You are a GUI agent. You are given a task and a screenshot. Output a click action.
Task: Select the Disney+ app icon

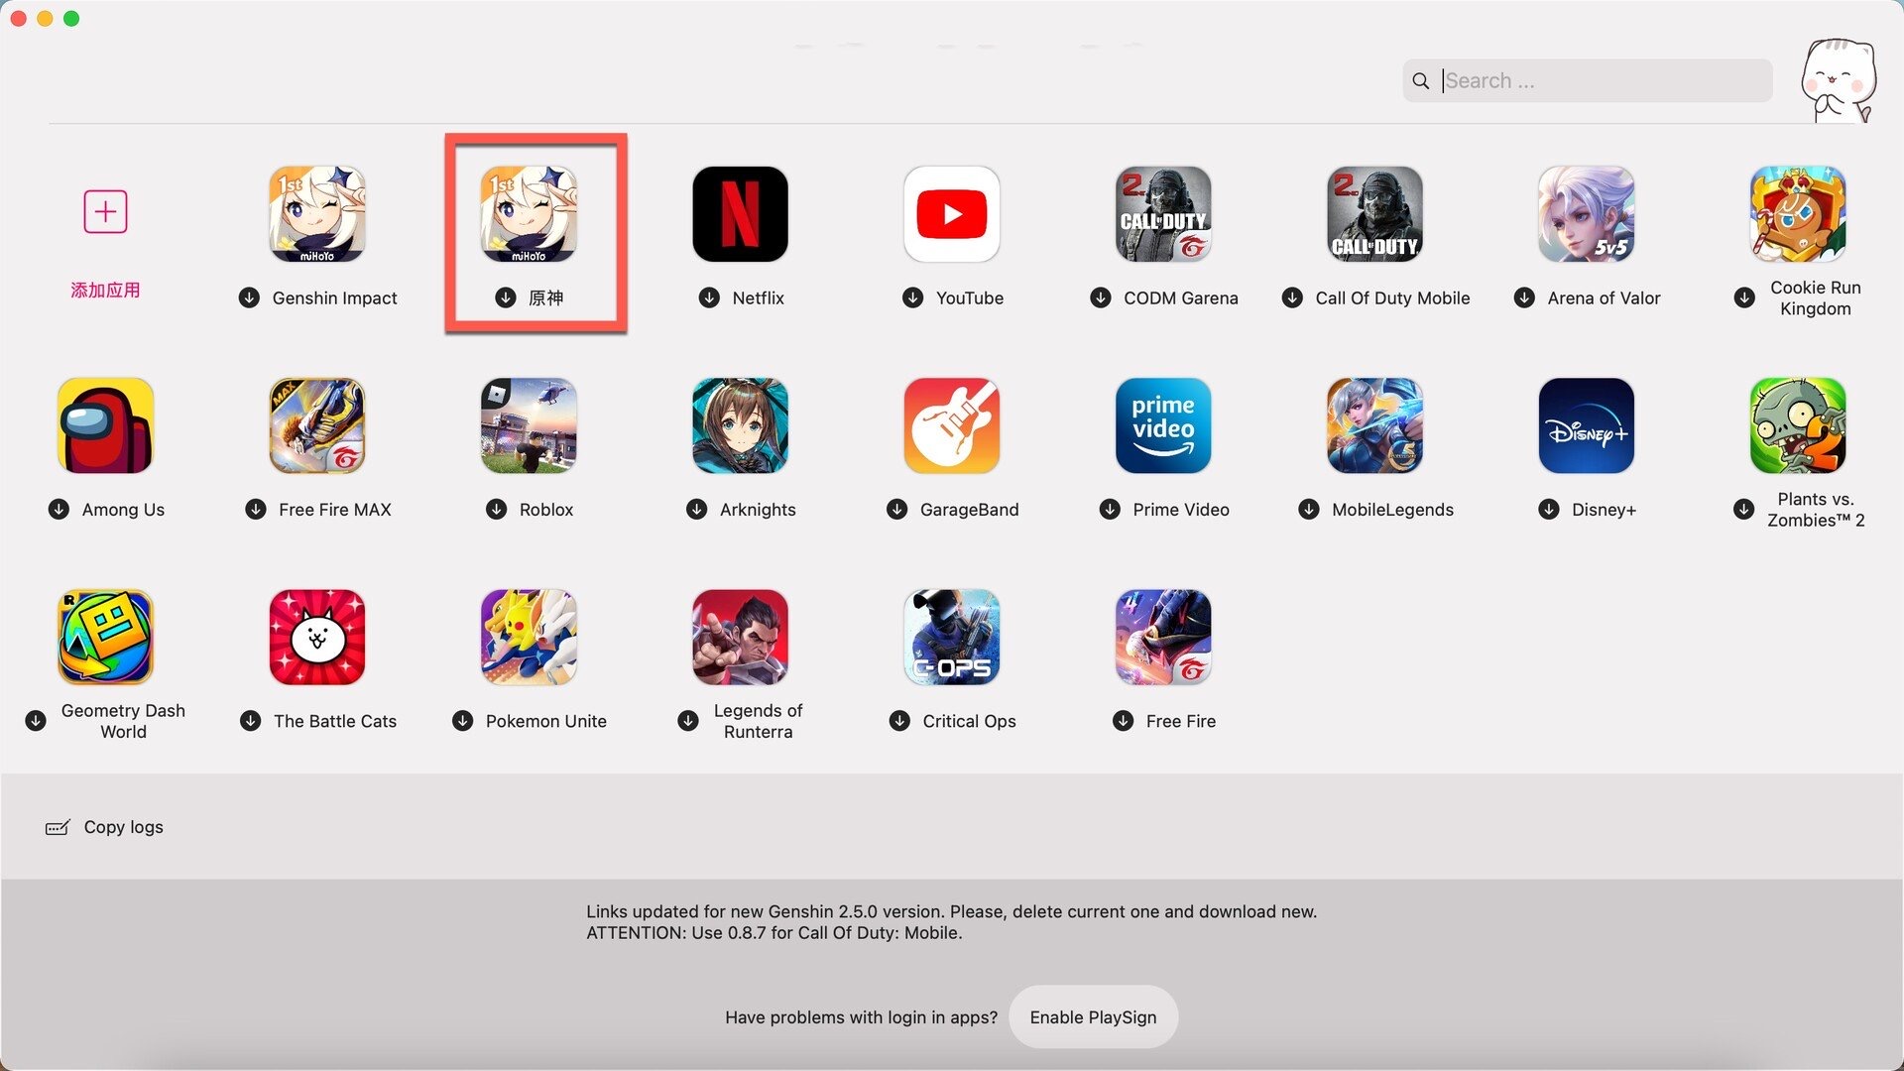(x=1586, y=424)
